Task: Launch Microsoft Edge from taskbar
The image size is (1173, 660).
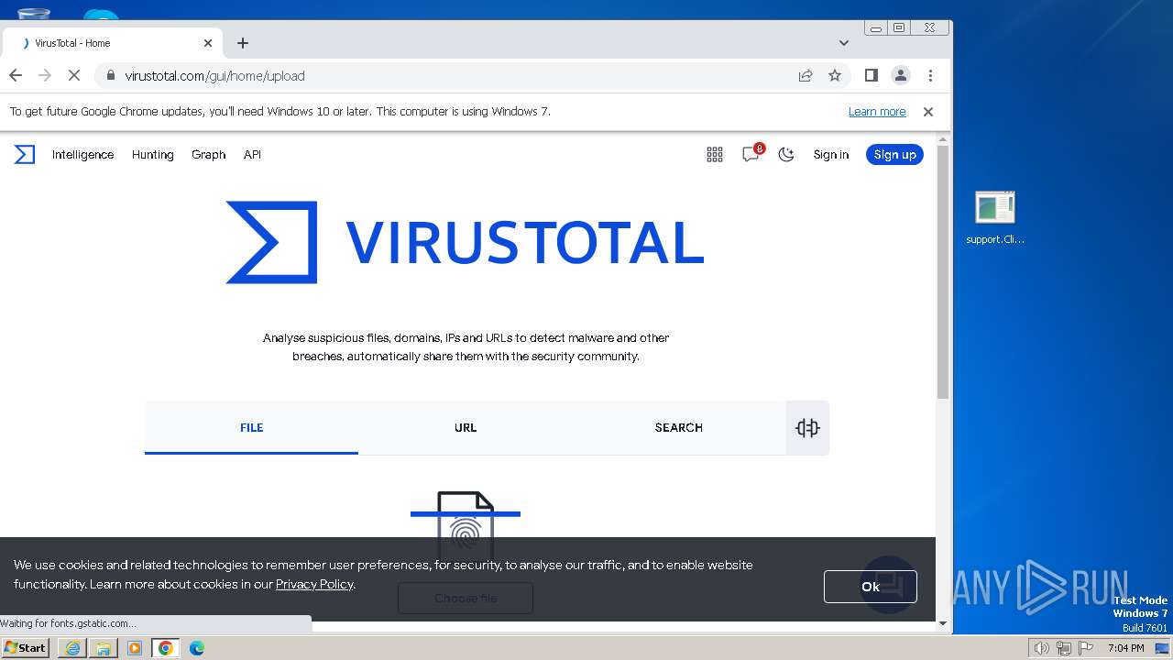Action: coord(197,648)
